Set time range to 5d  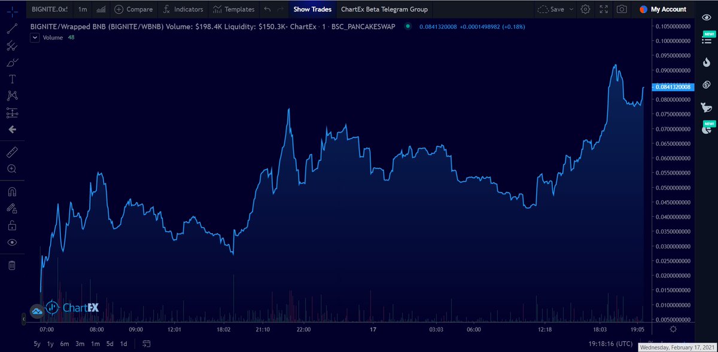109,344
